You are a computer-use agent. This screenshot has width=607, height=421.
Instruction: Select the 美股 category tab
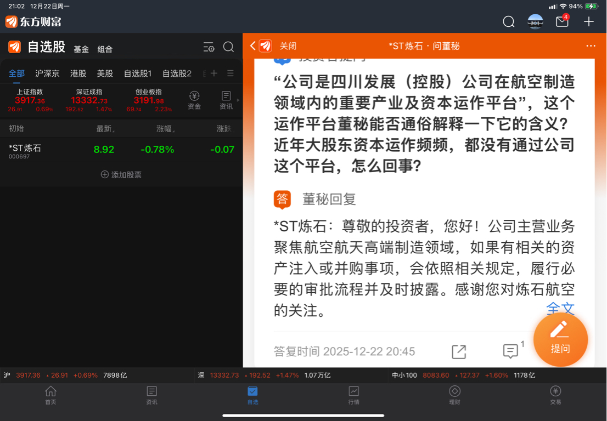105,73
